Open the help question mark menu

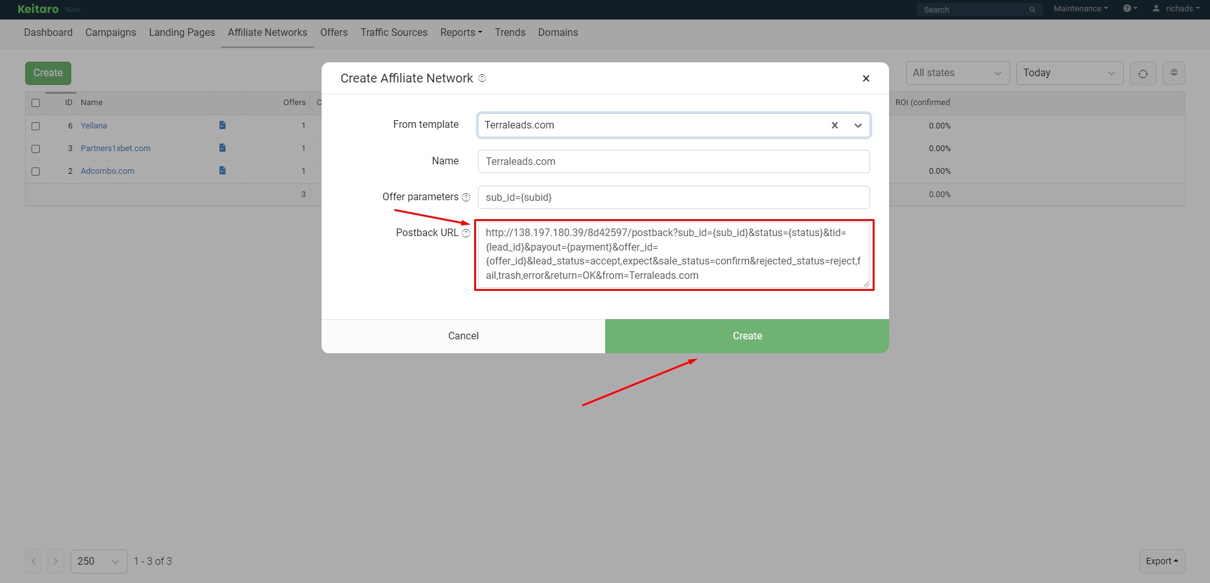coord(1130,8)
